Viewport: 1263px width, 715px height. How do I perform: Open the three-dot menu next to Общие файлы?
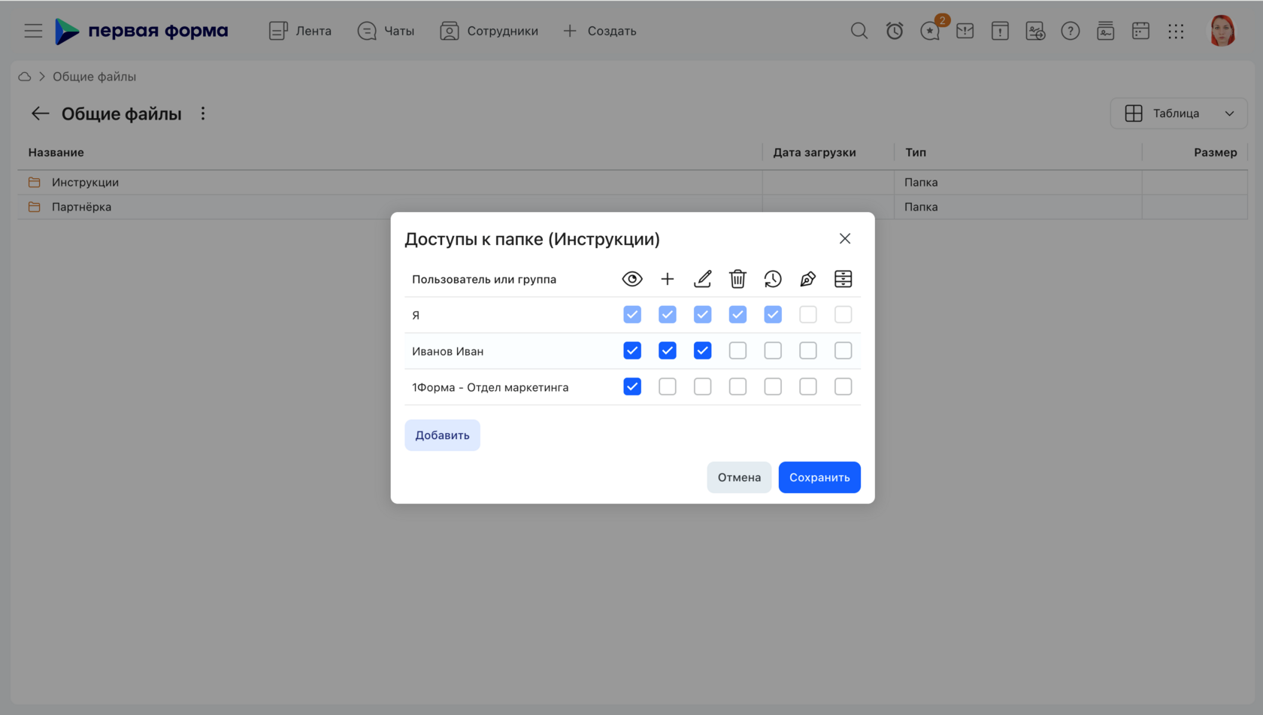(x=203, y=114)
